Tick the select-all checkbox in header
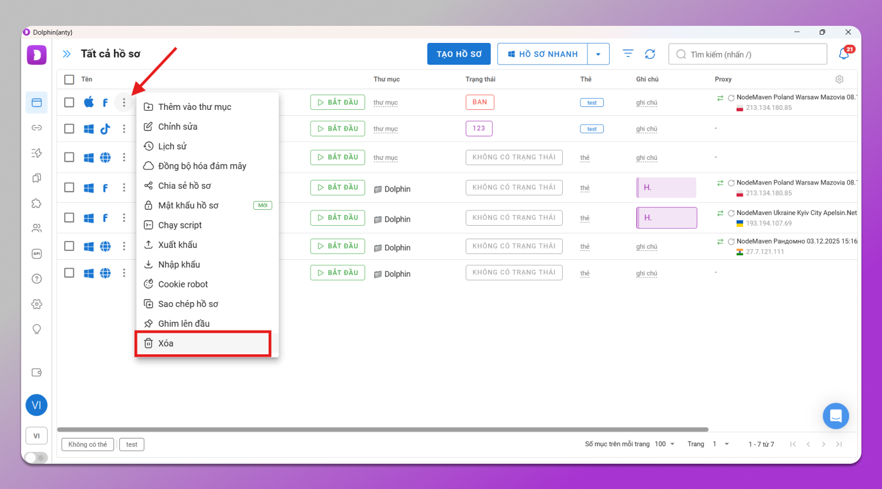 point(69,79)
